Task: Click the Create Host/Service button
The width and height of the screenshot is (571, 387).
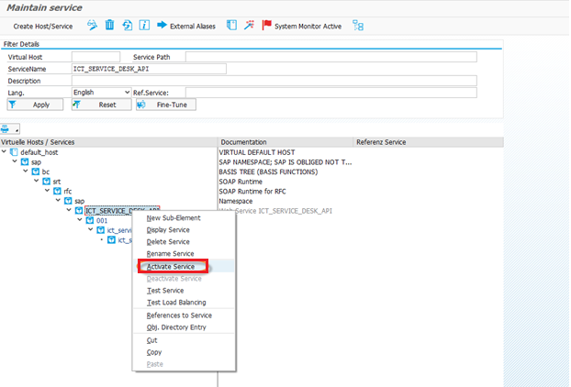Action: point(43,26)
